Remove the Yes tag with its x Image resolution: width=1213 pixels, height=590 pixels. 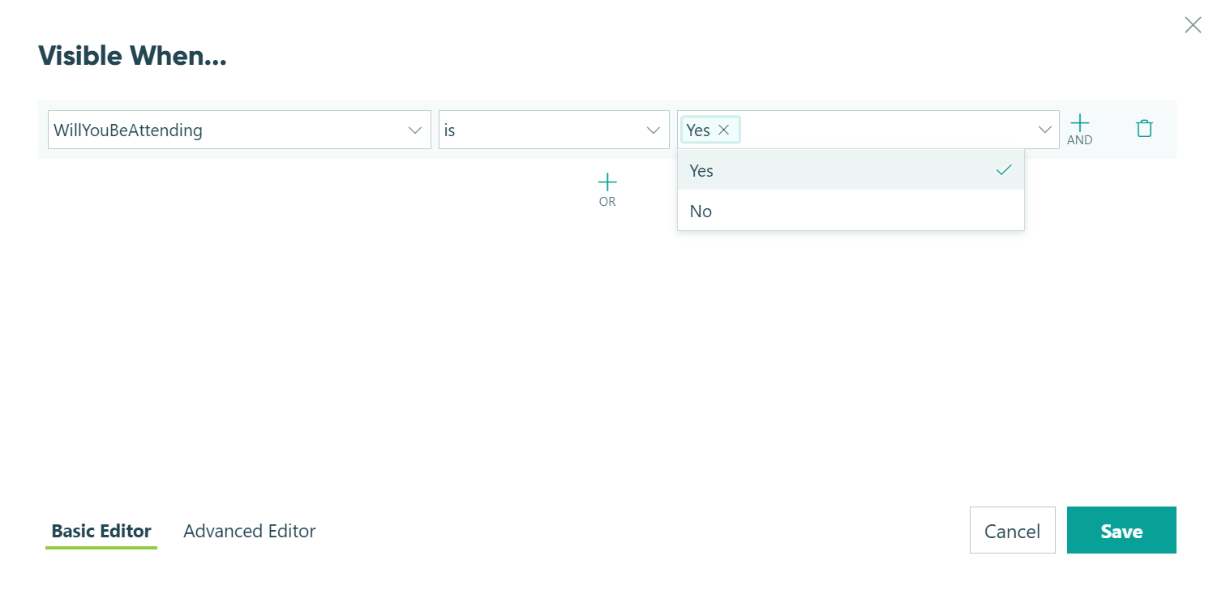(724, 130)
